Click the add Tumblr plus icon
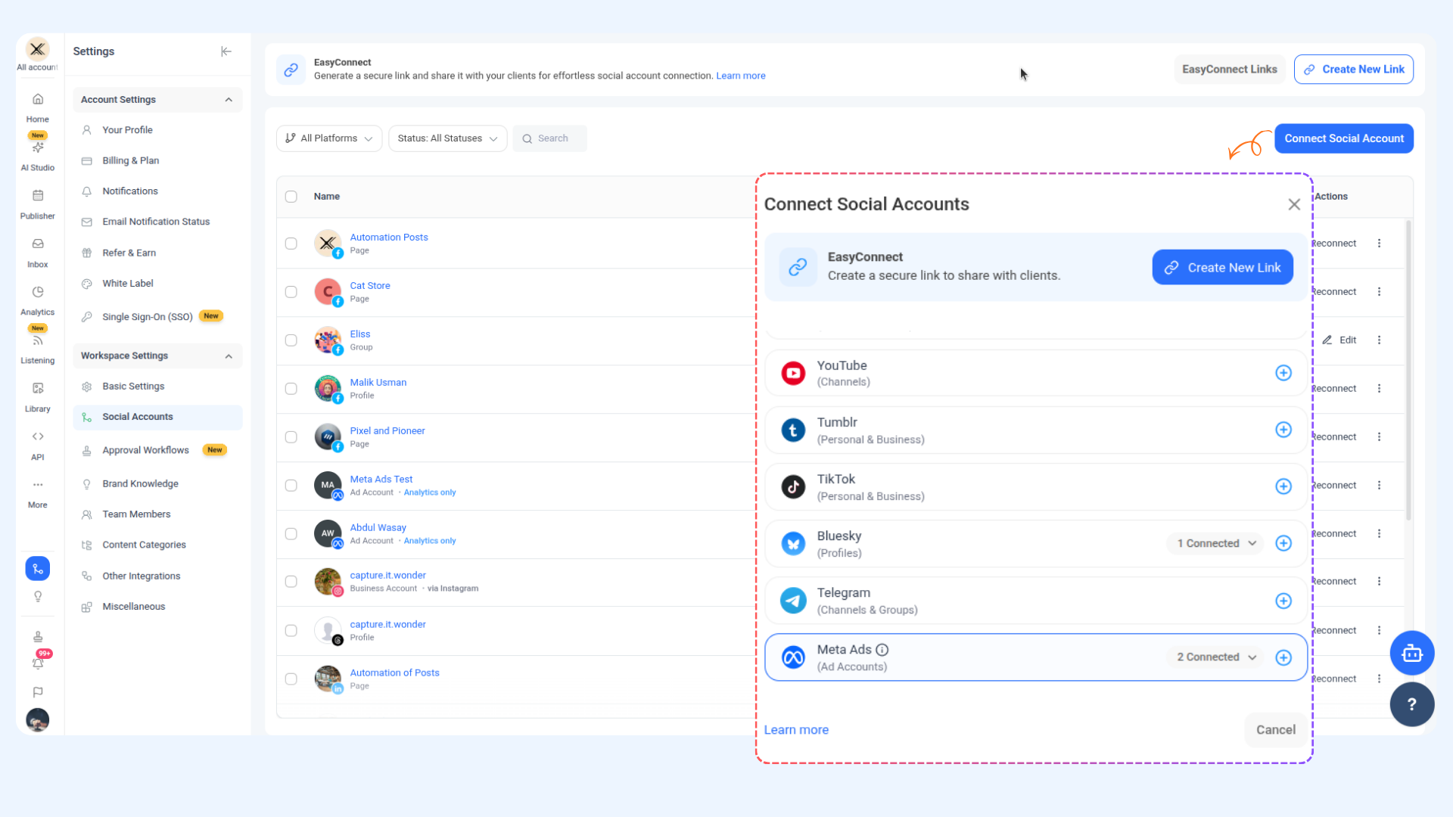 coord(1283,430)
